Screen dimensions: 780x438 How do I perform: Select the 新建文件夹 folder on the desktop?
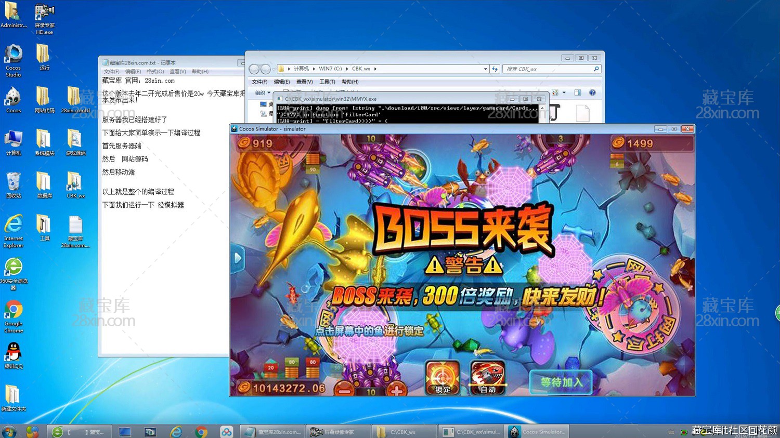(13, 399)
